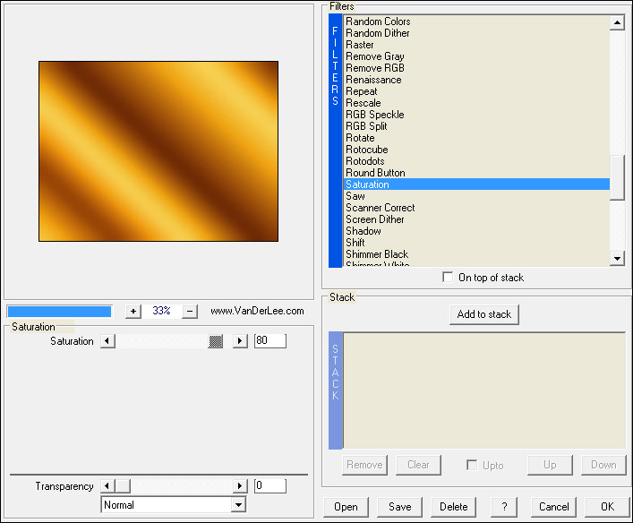
Task: Increase Transparency with right arrow
Action: [x=240, y=486]
